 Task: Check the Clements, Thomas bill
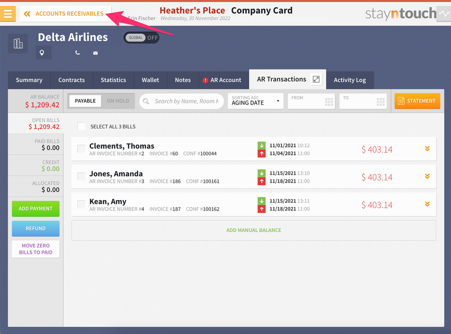(81, 148)
